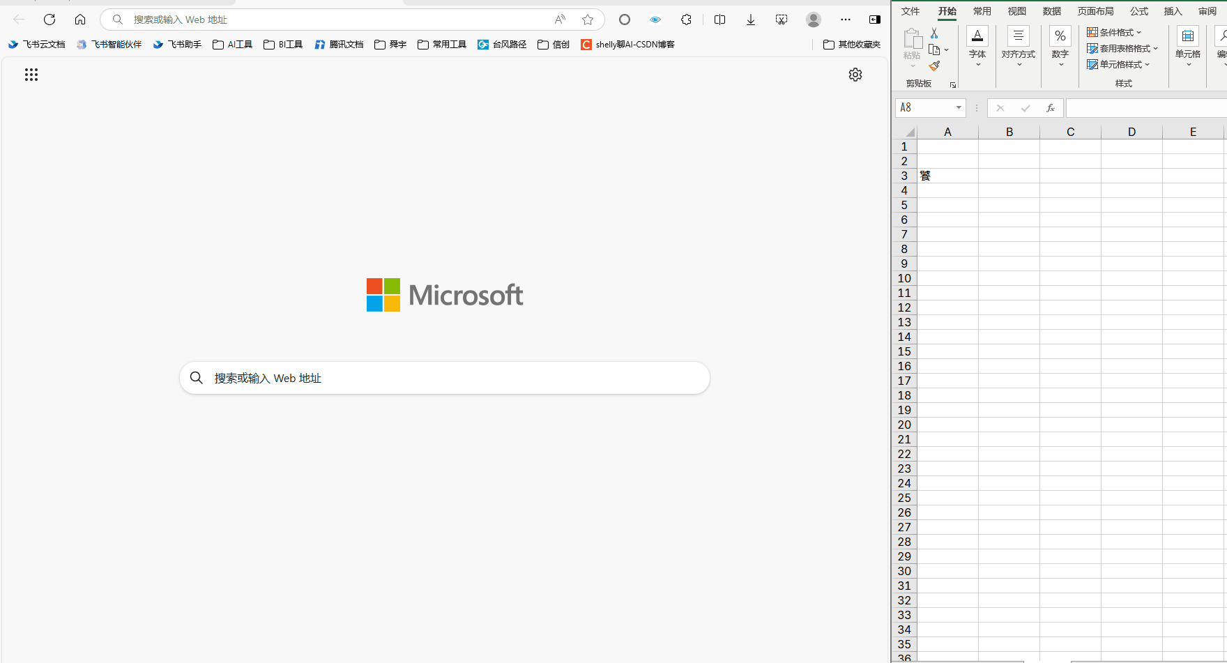Screen dimensions: 1227x663
Task: Switch to the 页面布局 ribbon tab
Action: point(1096,11)
